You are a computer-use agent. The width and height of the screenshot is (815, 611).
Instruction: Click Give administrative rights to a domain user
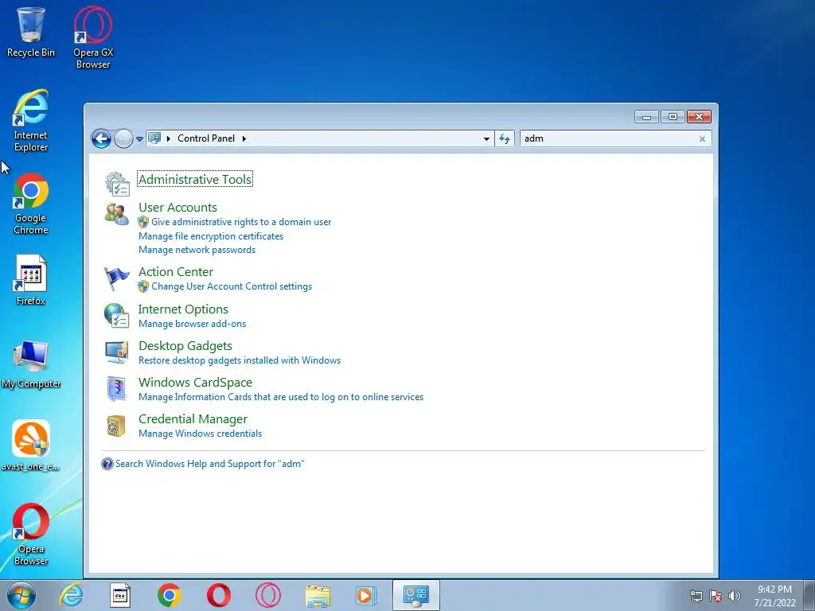click(x=241, y=222)
